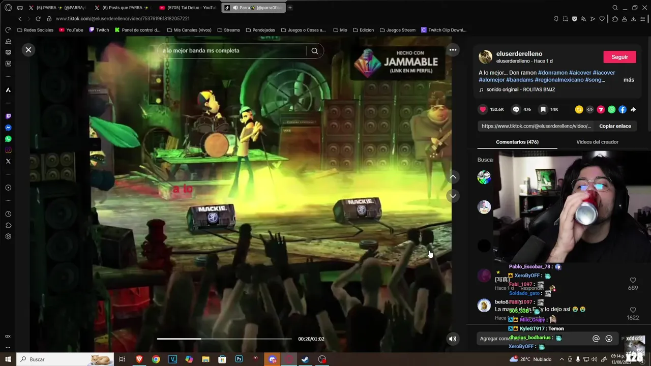Open Mis Canales (vivos) bookmark folder
Screen dimensions: 651x366
189,30
